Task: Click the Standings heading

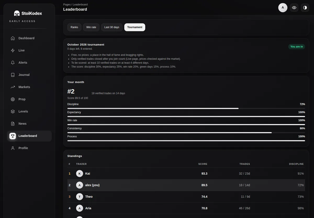Action: click(75, 156)
